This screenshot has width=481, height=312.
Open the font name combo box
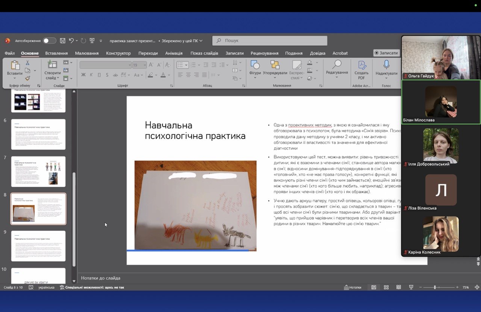click(106, 65)
